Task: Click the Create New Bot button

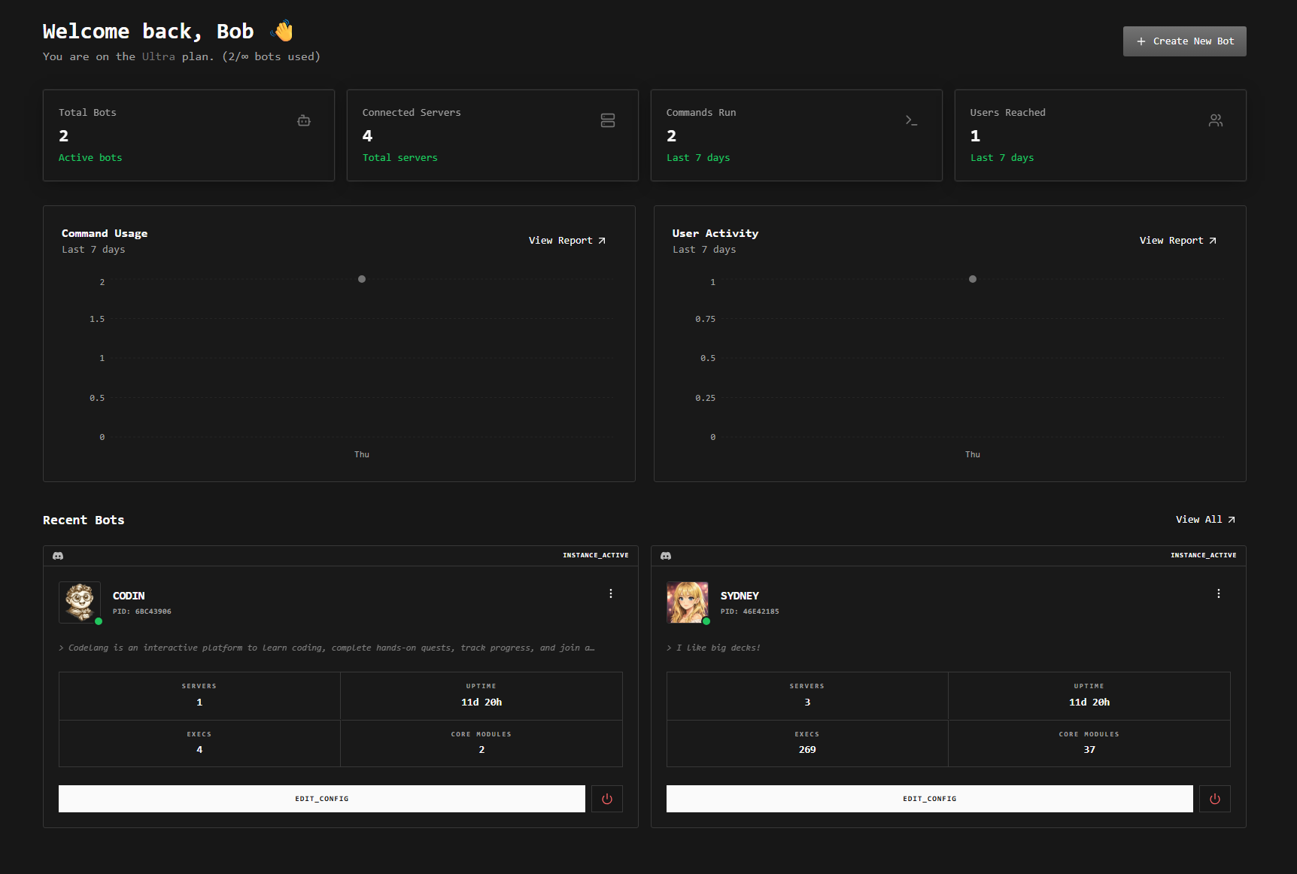Action: point(1184,41)
